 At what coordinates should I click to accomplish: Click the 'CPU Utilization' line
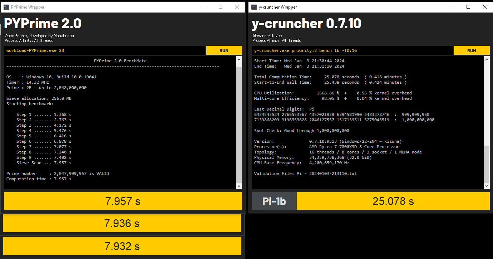click(333, 93)
